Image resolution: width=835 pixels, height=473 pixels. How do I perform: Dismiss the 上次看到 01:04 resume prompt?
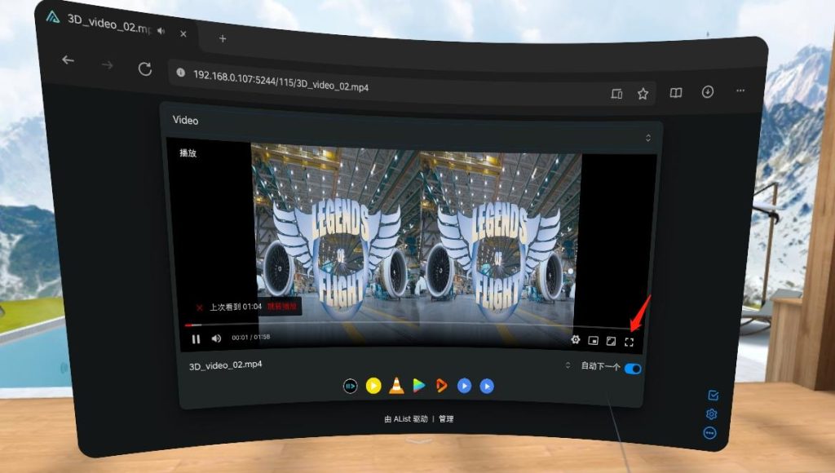pos(199,307)
